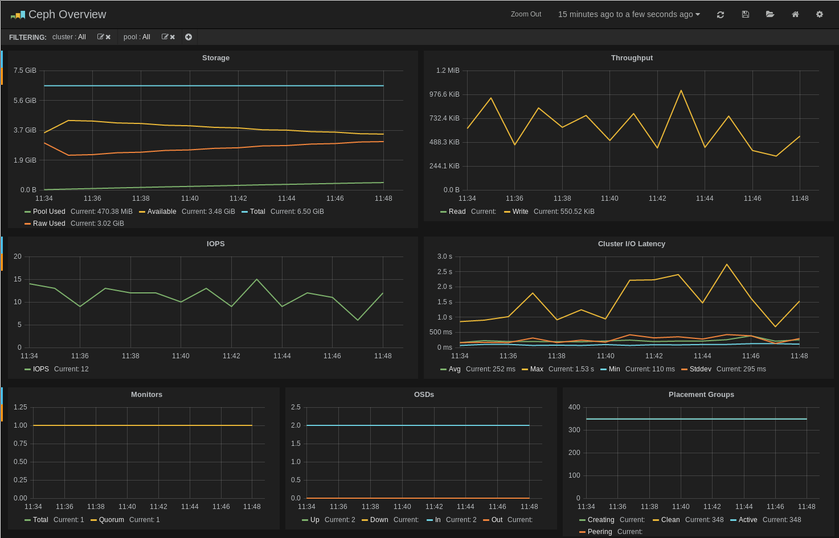The image size is (839, 538).
Task: Open dashboard settings gear
Action: 820,14
